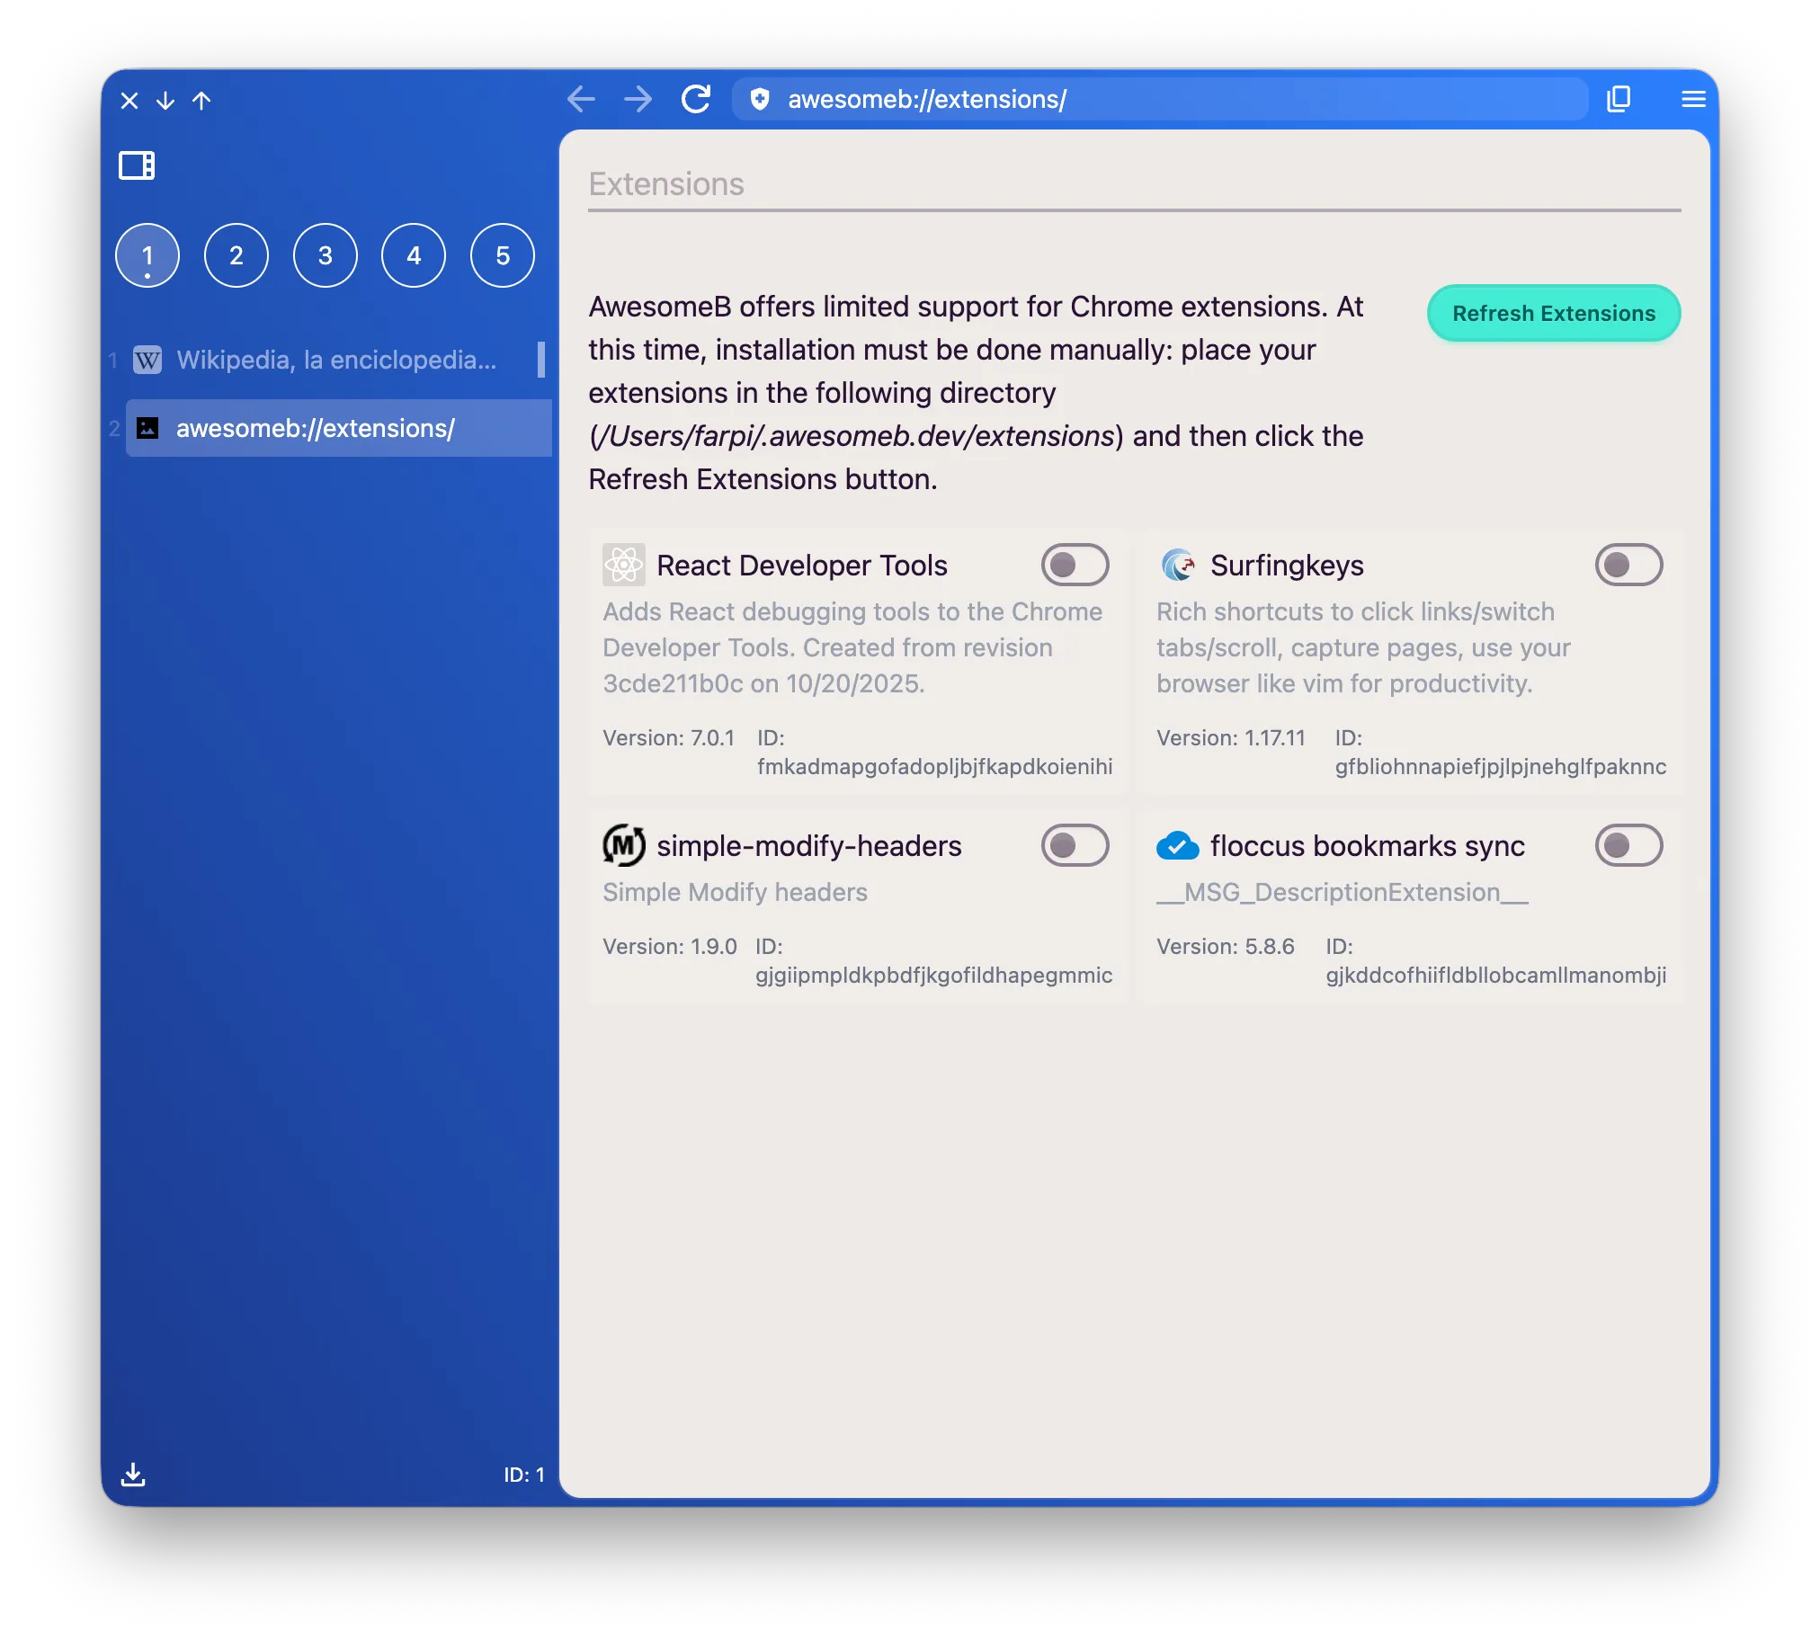
Task: Click the Surfingkeys extension icon
Action: [x=1178, y=565]
